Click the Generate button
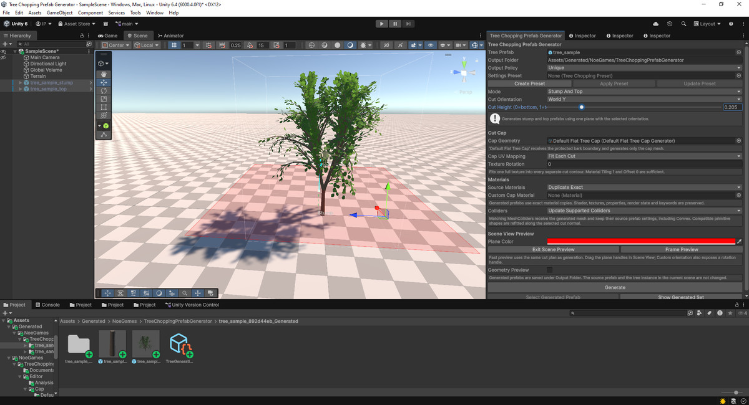 pos(615,287)
